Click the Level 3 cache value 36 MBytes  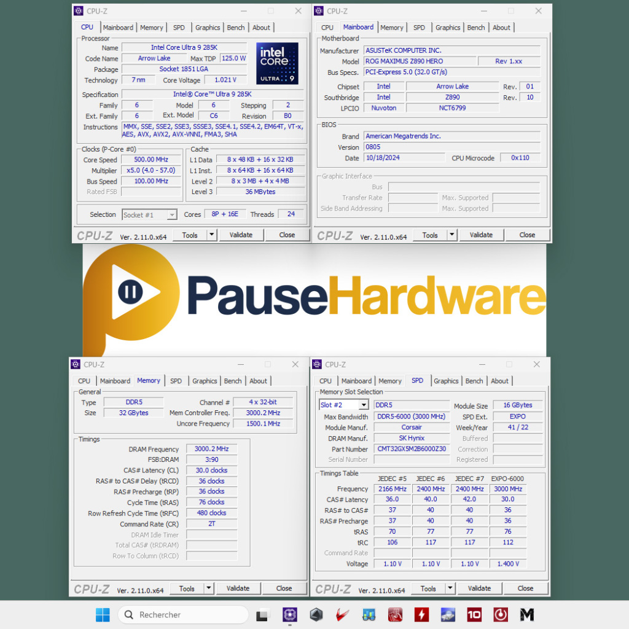[x=260, y=192]
